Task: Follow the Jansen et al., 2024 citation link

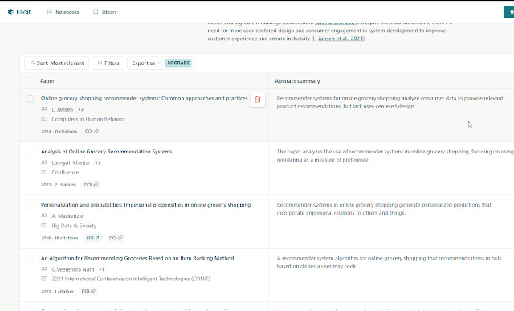Action: (x=341, y=39)
